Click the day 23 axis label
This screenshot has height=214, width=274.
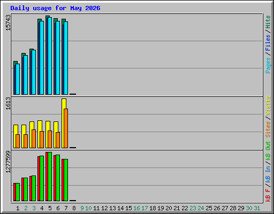(193, 208)
